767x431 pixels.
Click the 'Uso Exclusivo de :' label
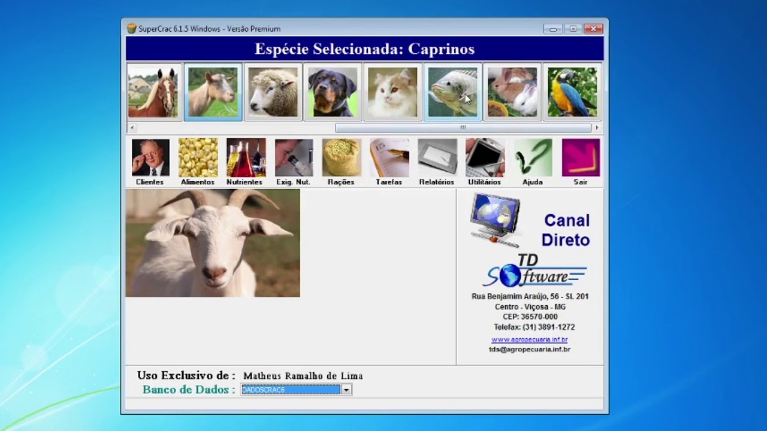coord(186,376)
